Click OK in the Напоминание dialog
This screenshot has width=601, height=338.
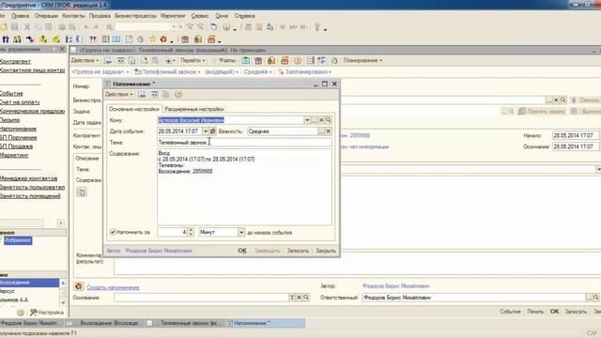click(x=242, y=251)
